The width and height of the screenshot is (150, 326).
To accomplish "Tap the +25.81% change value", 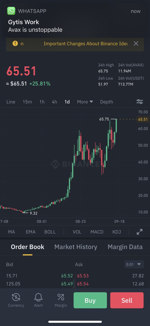I will pyautogui.click(x=40, y=84).
